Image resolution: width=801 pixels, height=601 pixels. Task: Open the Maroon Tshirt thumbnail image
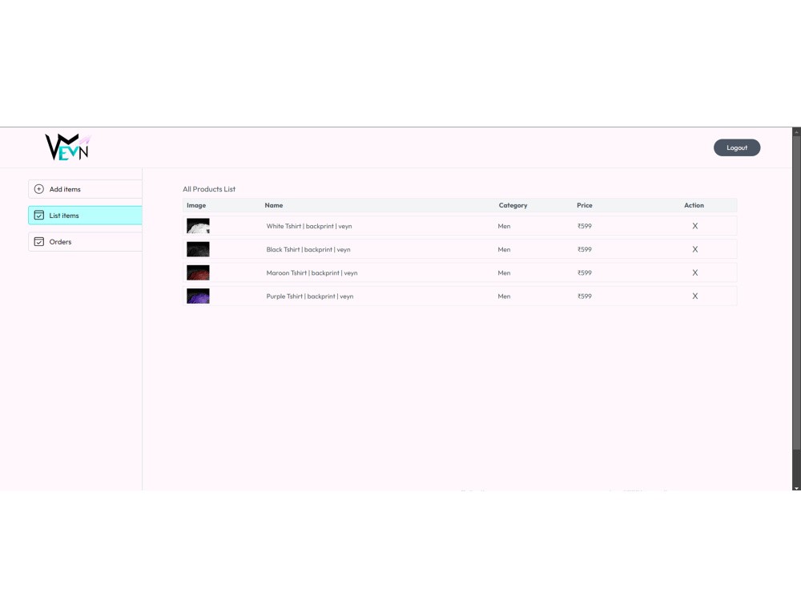click(x=198, y=273)
